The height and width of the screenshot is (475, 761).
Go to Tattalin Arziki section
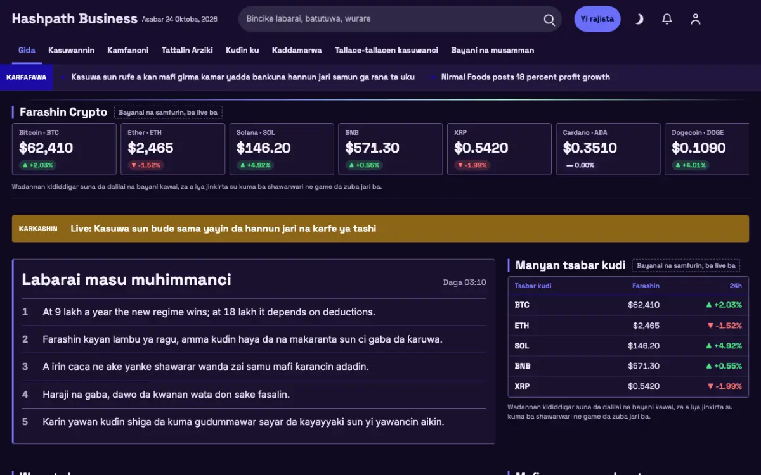coord(187,50)
